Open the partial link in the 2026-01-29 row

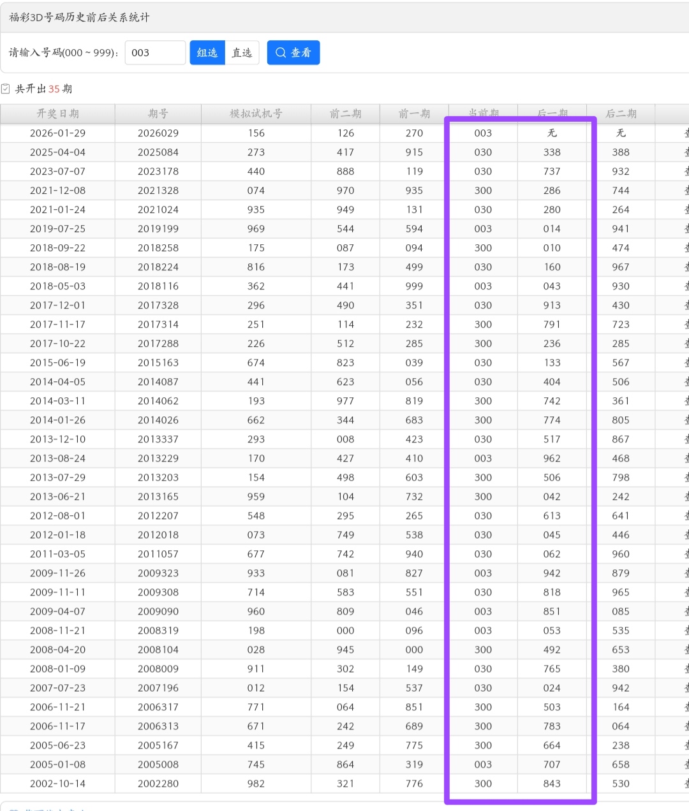686,133
